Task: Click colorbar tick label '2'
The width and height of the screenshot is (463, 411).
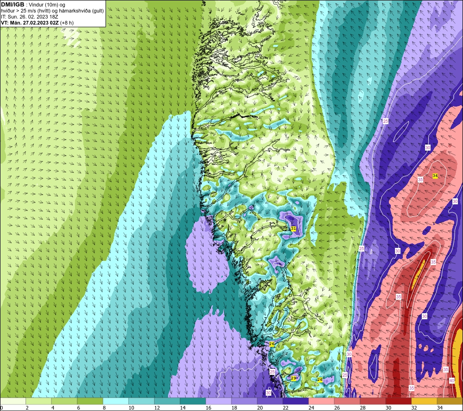Action: [x=27, y=408]
